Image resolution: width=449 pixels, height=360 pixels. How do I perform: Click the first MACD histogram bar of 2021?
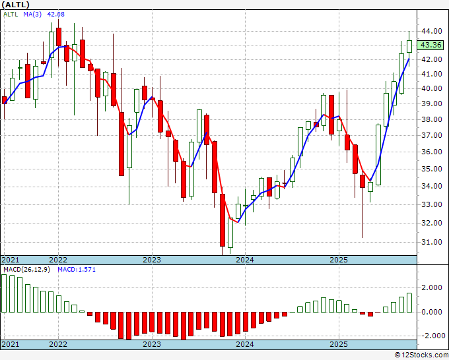pos(4,293)
